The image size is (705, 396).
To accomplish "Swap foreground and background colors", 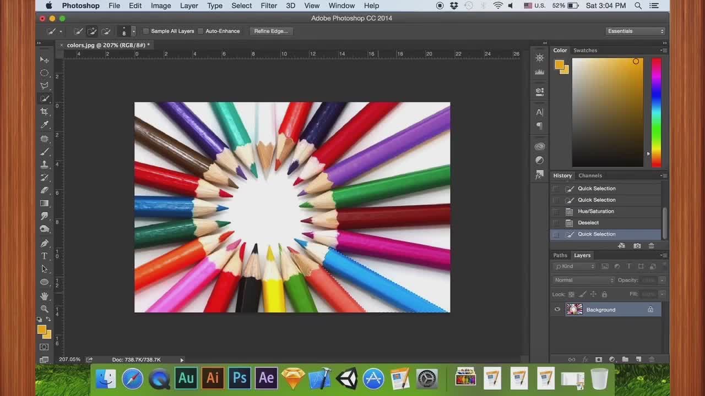I will point(48,319).
